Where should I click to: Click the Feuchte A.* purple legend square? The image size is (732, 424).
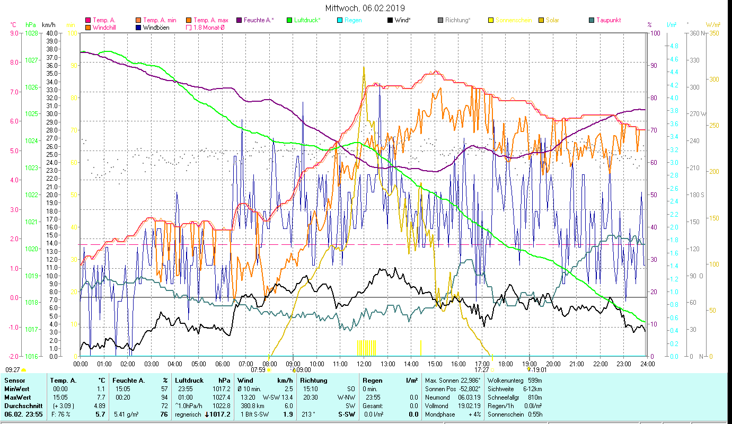pos(239,21)
